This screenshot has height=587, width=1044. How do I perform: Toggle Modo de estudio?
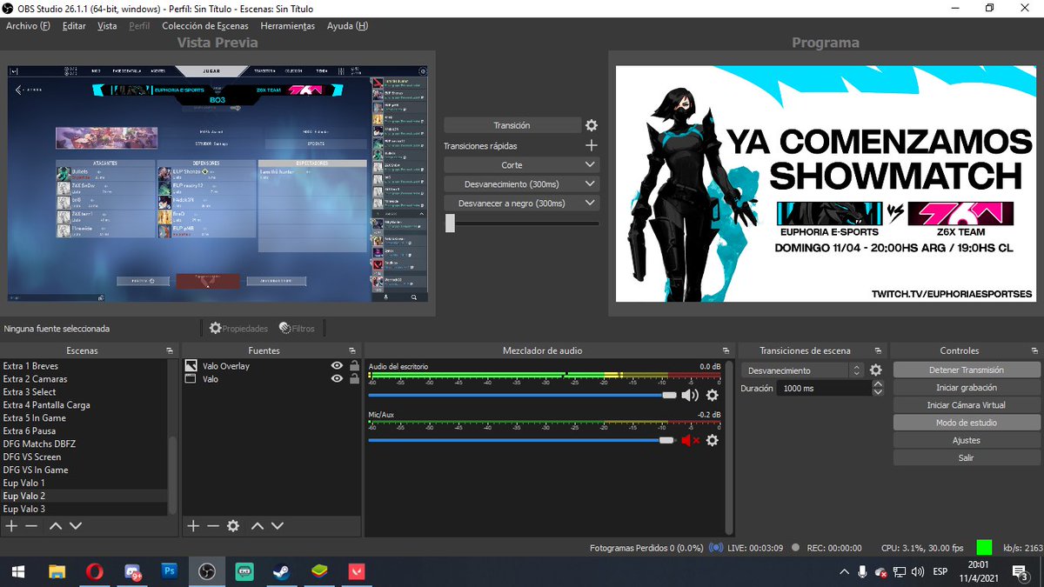[x=966, y=423]
